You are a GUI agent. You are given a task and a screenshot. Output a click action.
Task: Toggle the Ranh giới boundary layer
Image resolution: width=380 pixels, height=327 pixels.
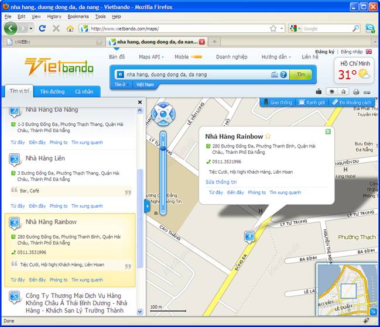[311, 102]
